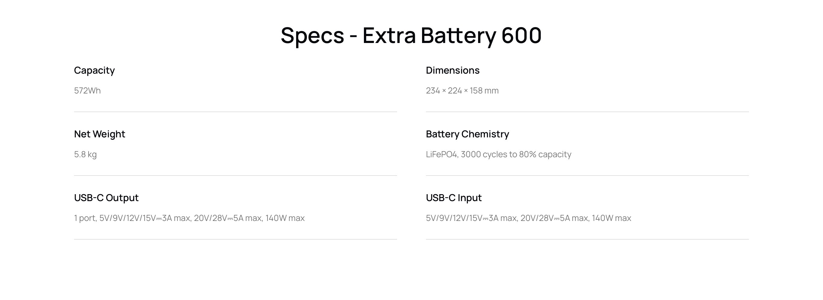Select the LiFePO4 3000 cycles text
The image size is (823, 300).
pos(498,154)
